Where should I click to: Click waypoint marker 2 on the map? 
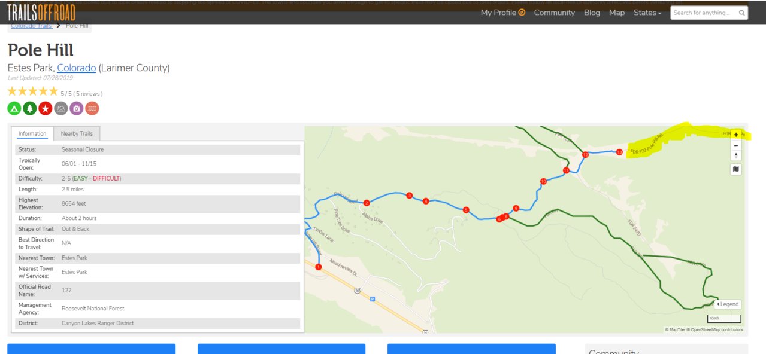click(366, 203)
